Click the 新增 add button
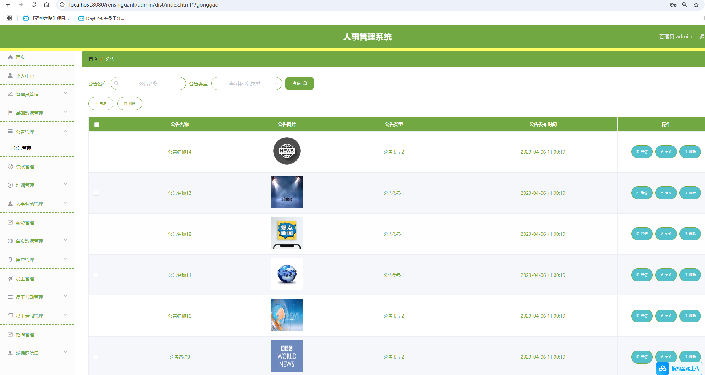 pyautogui.click(x=101, y=103)
